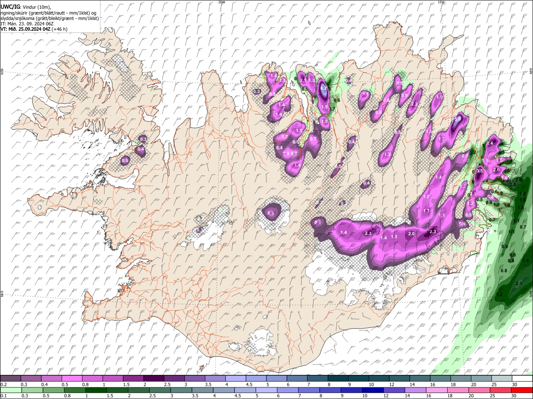Screen dimensions: 533x399
Task: Click the '15W' longitude label
Action: click(441, 2)
